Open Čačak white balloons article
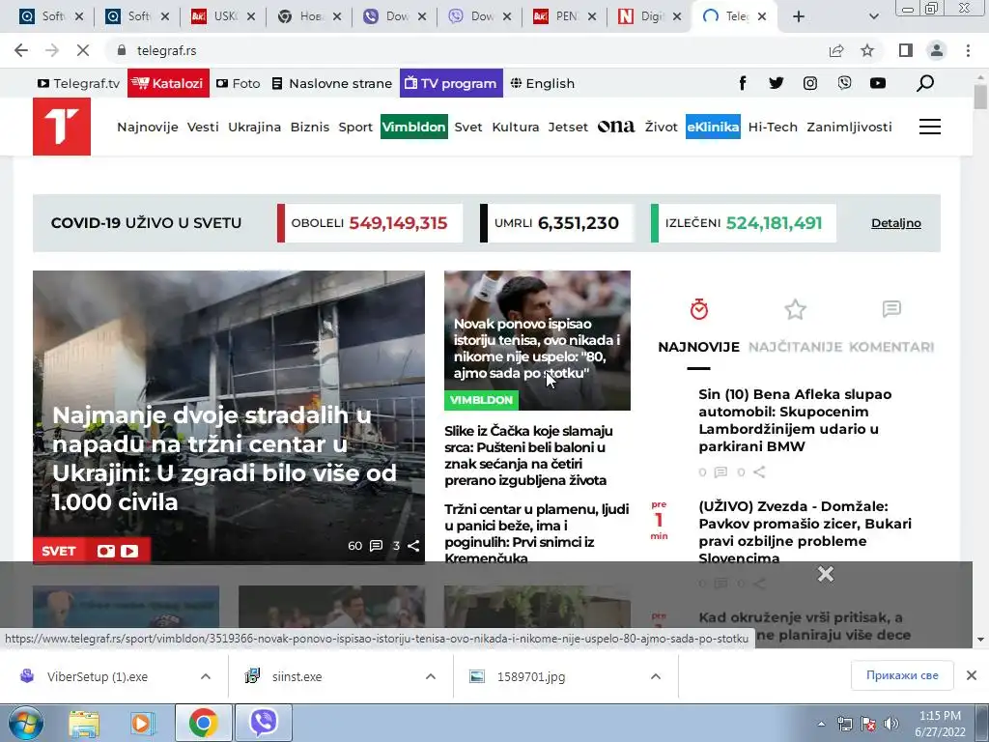 pyautogui.click(x=528, y=455)
